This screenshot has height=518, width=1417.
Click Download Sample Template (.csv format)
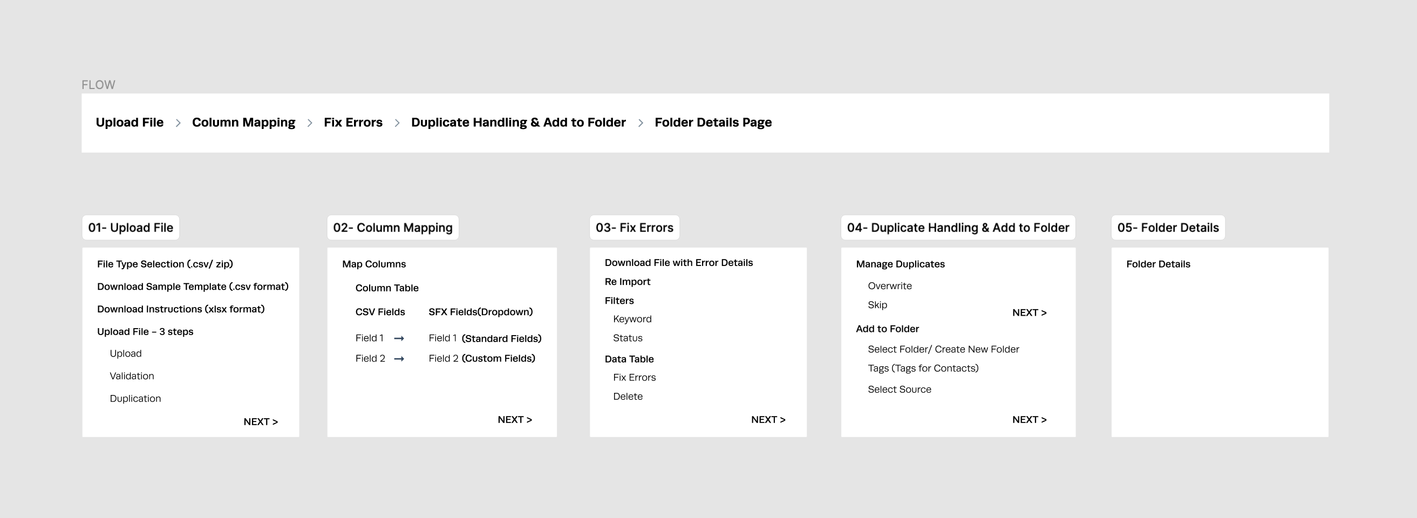click(x=193, y=287)
